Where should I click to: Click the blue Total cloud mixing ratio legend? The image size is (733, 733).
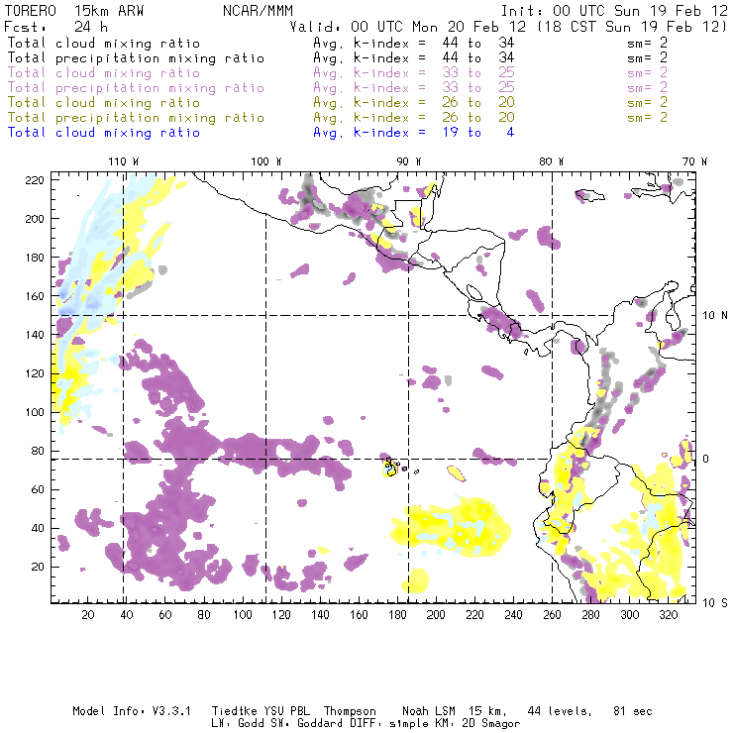[104, 133]
